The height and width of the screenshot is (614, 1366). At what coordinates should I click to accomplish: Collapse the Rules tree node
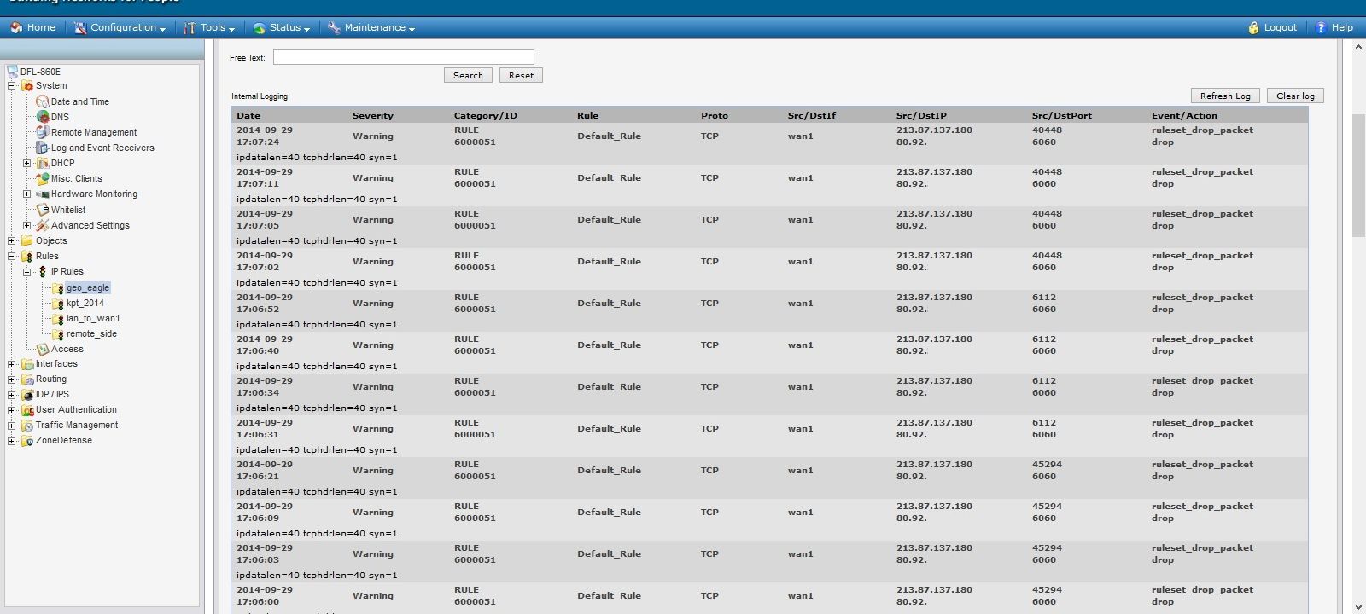[12, 256]
